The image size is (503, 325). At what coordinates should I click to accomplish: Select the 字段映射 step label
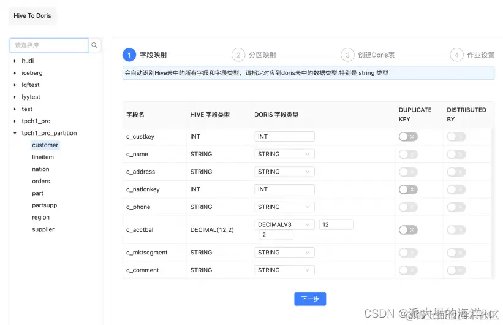click(153, 55)
